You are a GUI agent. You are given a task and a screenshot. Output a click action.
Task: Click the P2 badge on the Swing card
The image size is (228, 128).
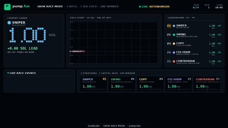(x=133, y=79)
